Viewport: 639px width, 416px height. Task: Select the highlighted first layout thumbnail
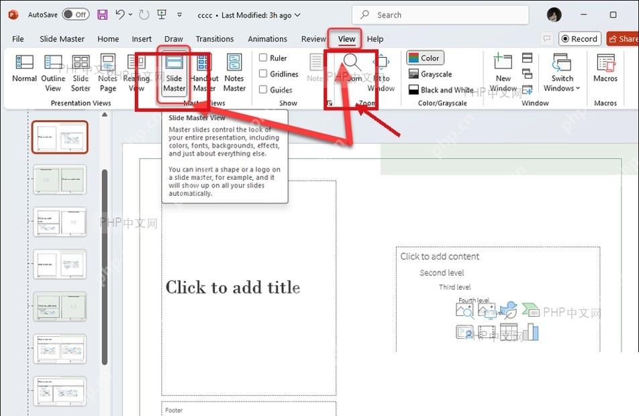[60, 138]
